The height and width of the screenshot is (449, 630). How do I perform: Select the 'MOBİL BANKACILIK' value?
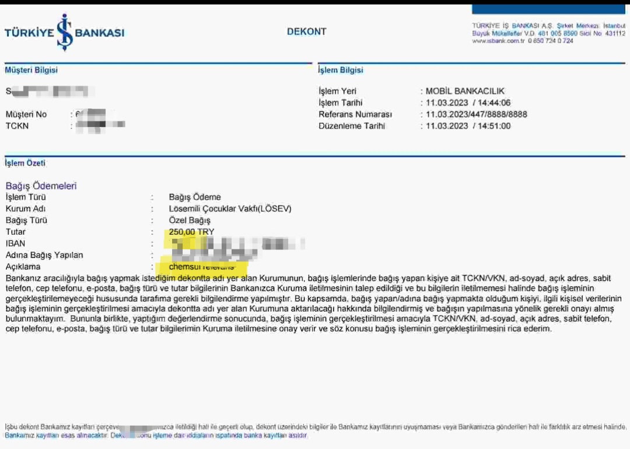[465, 91]
